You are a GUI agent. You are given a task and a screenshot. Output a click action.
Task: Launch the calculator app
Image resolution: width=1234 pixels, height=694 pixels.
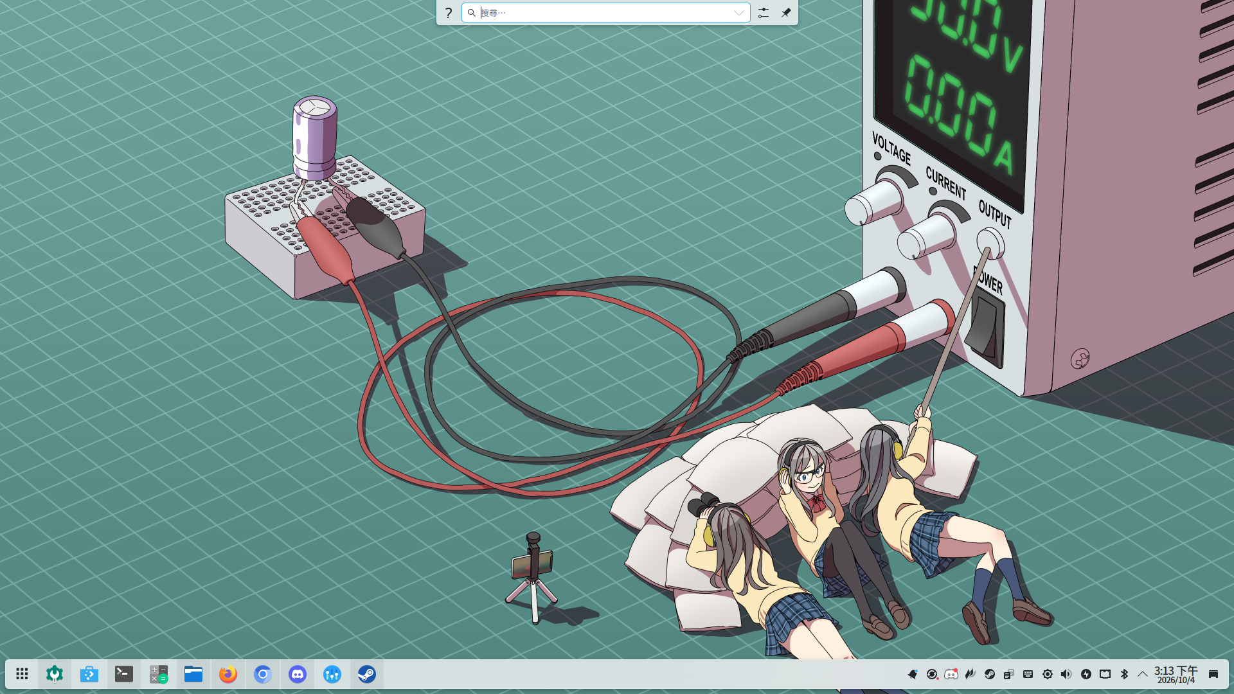pyautogui.click(x=159, y=674)
